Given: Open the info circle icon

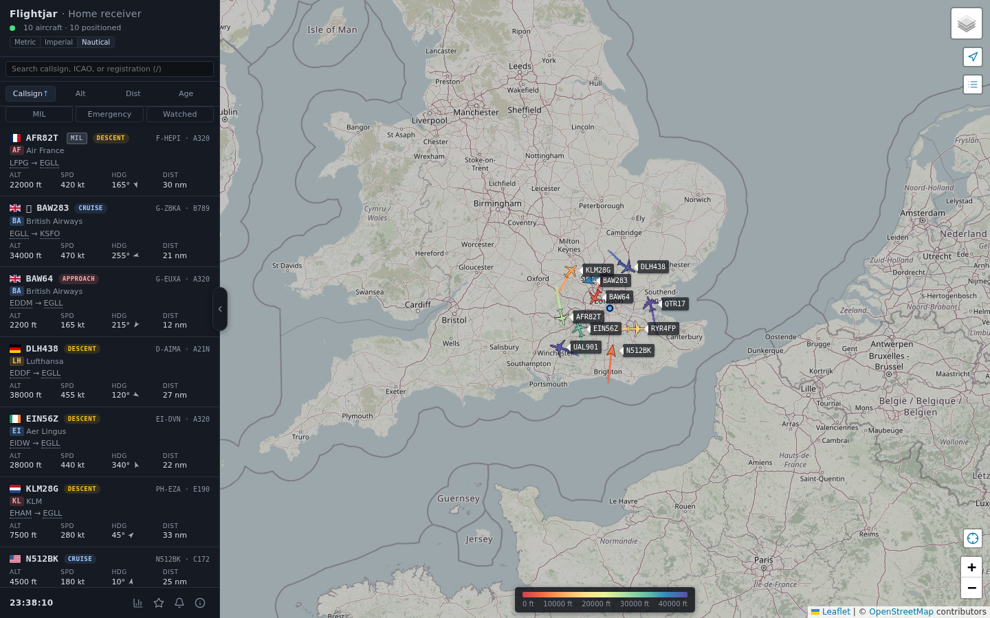Looking at the screenshot, I should [x=199, y=602].
